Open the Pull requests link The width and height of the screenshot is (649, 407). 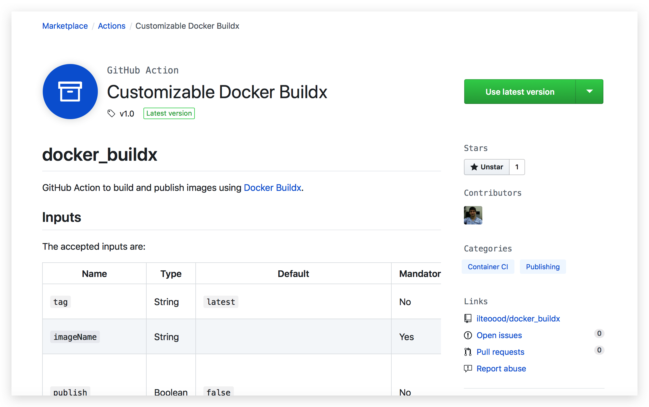(x=500, y=352)
